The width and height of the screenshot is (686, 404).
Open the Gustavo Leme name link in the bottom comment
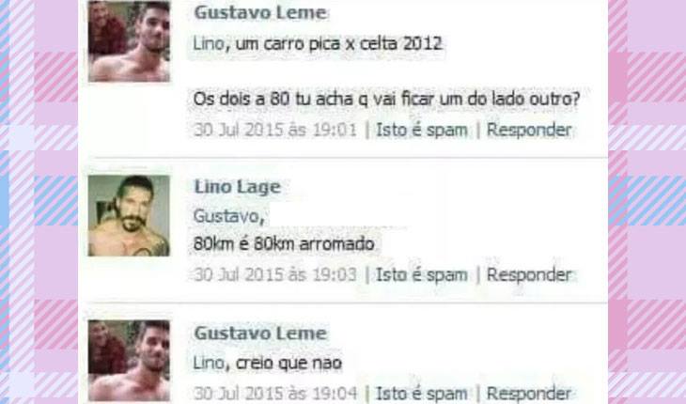coord(260,334)
